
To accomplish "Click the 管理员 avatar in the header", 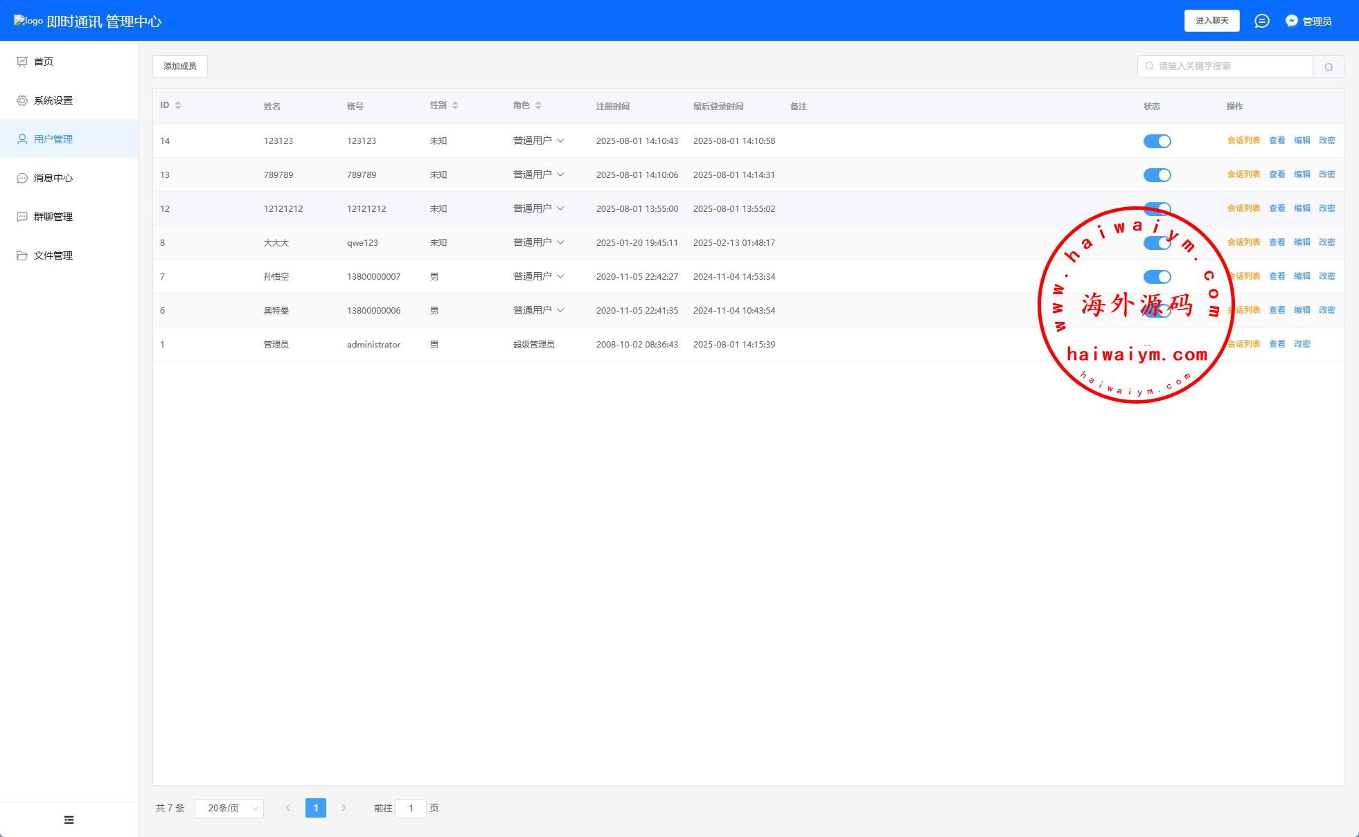I will pyautogui.click(x=1292, y=21).
